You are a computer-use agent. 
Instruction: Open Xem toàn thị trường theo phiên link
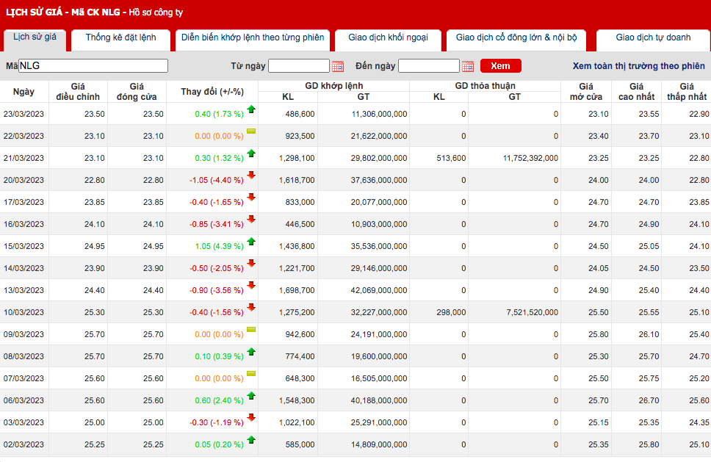(x=638, y=66)
